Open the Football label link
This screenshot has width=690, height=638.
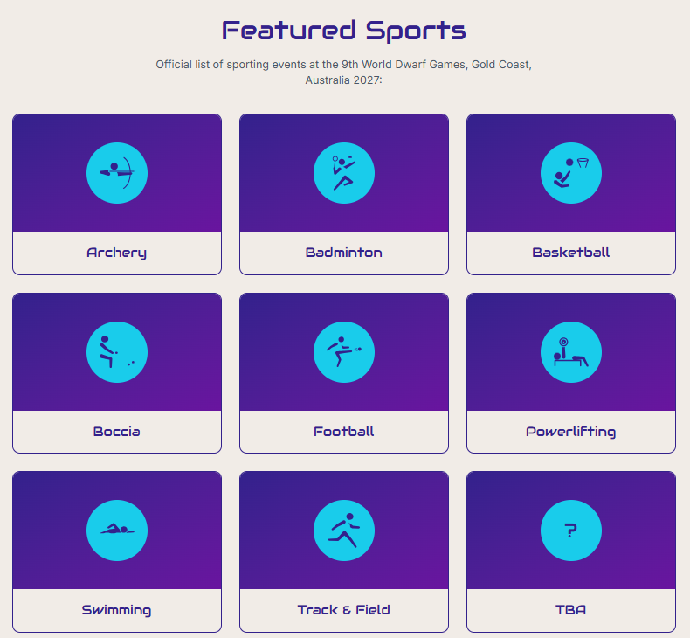coord(344,432)
